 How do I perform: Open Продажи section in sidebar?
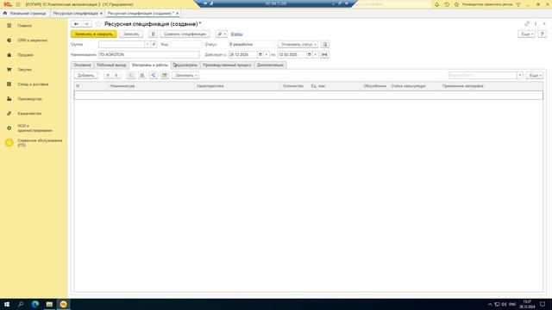pos(25,55)
